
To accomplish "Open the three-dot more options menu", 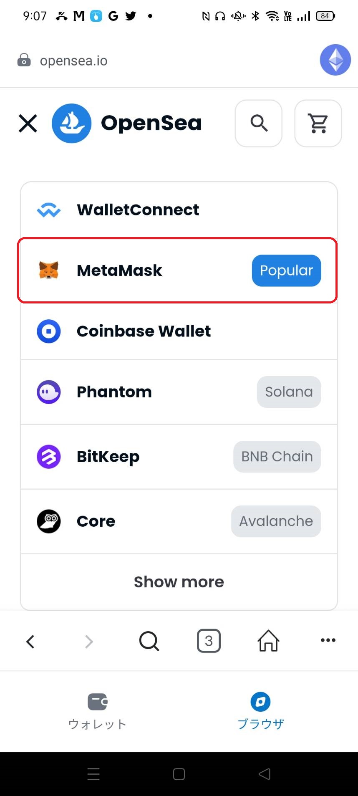I will [x=328, y=640].
